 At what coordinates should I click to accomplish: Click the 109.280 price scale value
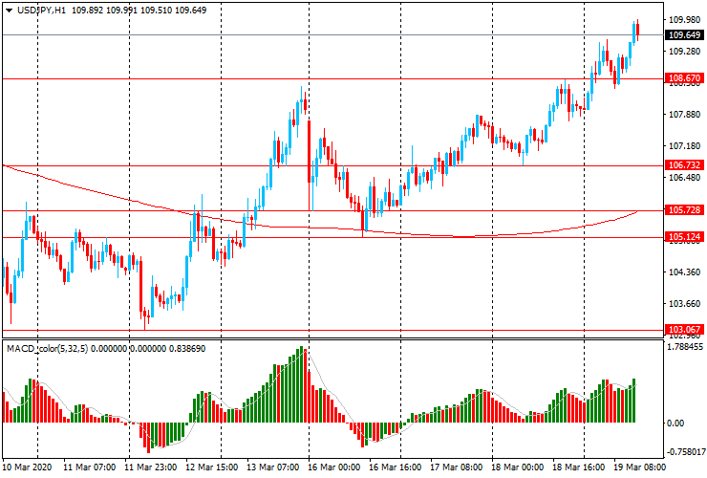pos(684,52)
